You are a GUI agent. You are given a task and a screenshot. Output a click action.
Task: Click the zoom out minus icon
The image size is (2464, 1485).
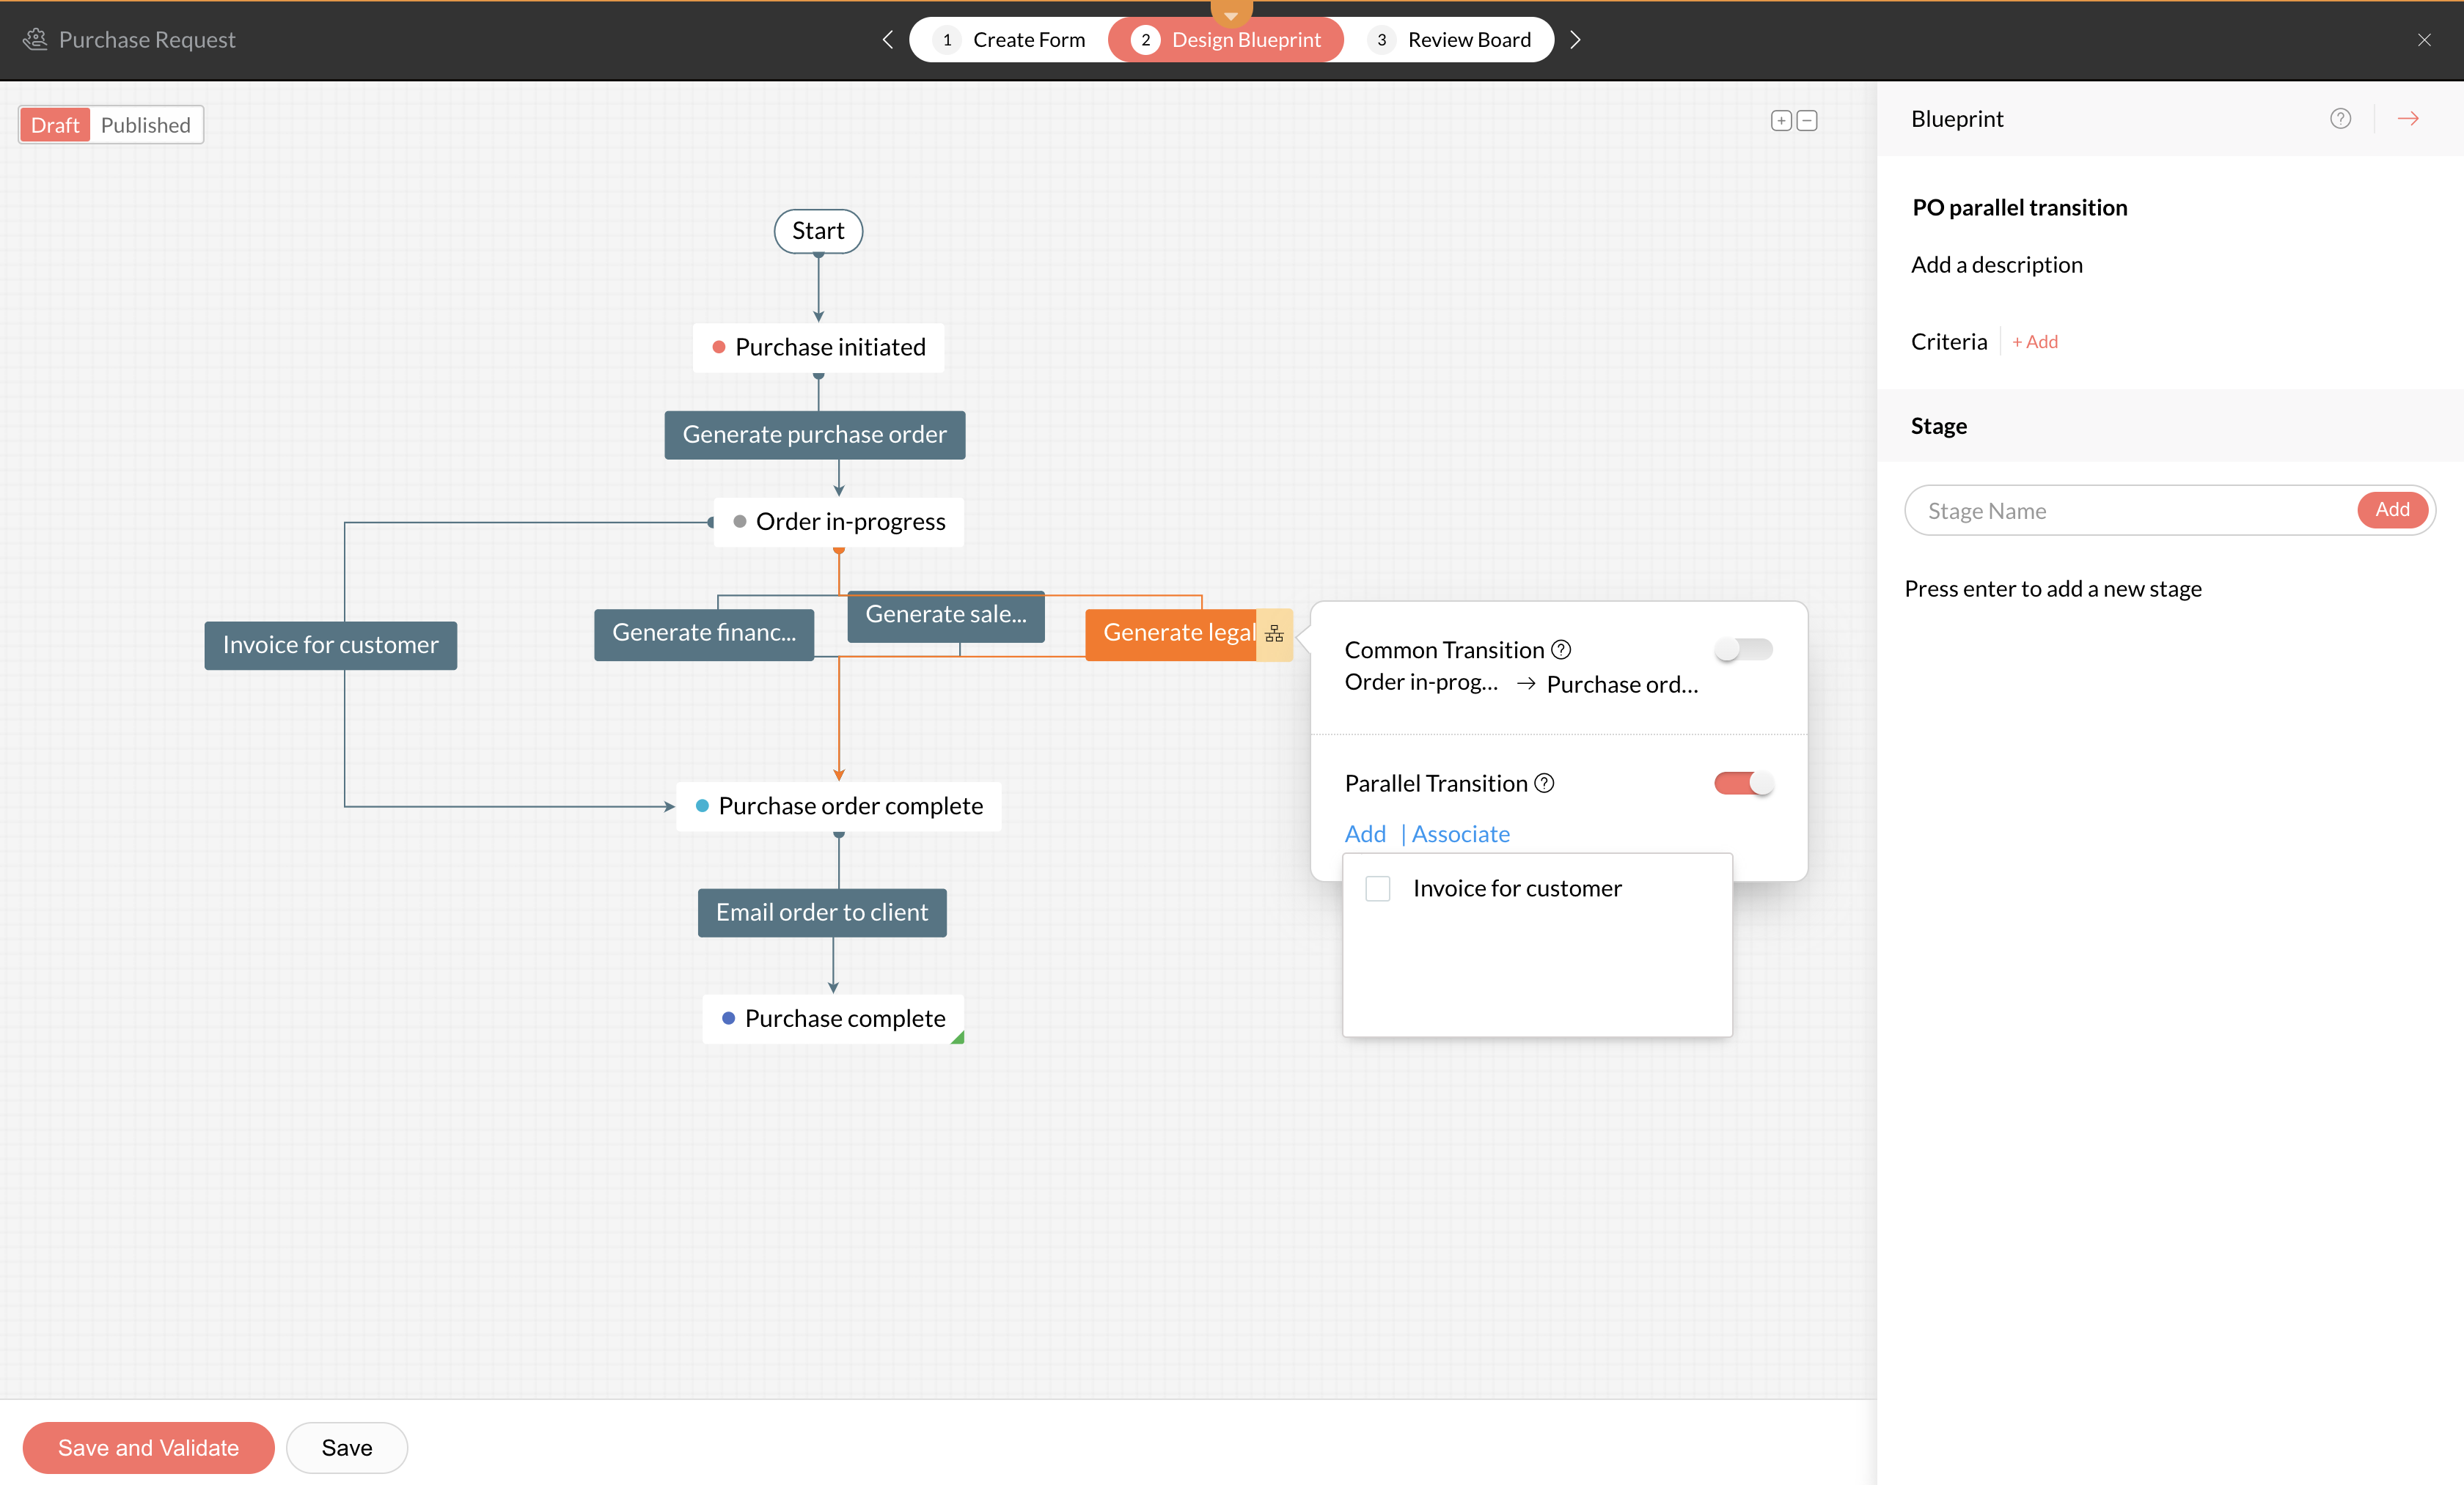[x=1807, y=121]
